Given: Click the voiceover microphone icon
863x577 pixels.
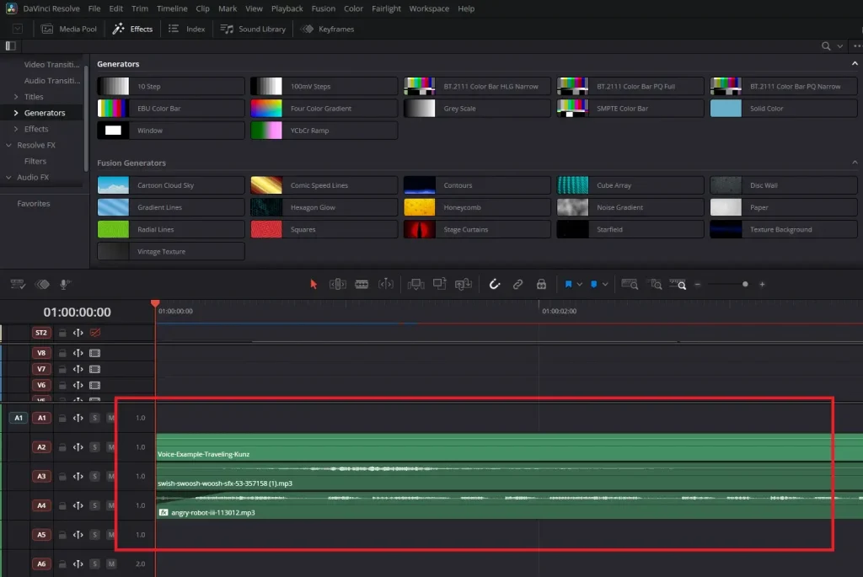Looking at the screenshot, I should click(64, 285).
